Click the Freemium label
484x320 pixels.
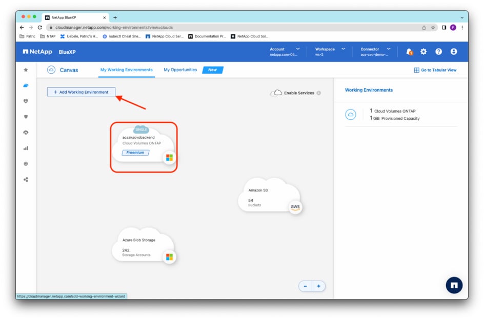[x=135, y=152]
